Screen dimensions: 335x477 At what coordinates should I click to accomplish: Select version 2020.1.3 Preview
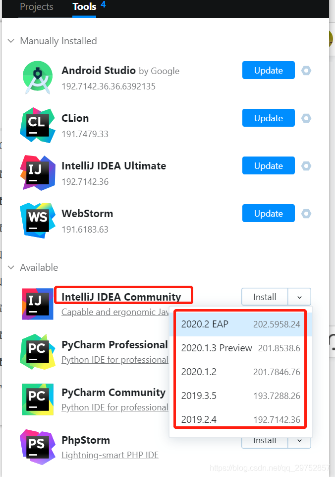(241, 348)
